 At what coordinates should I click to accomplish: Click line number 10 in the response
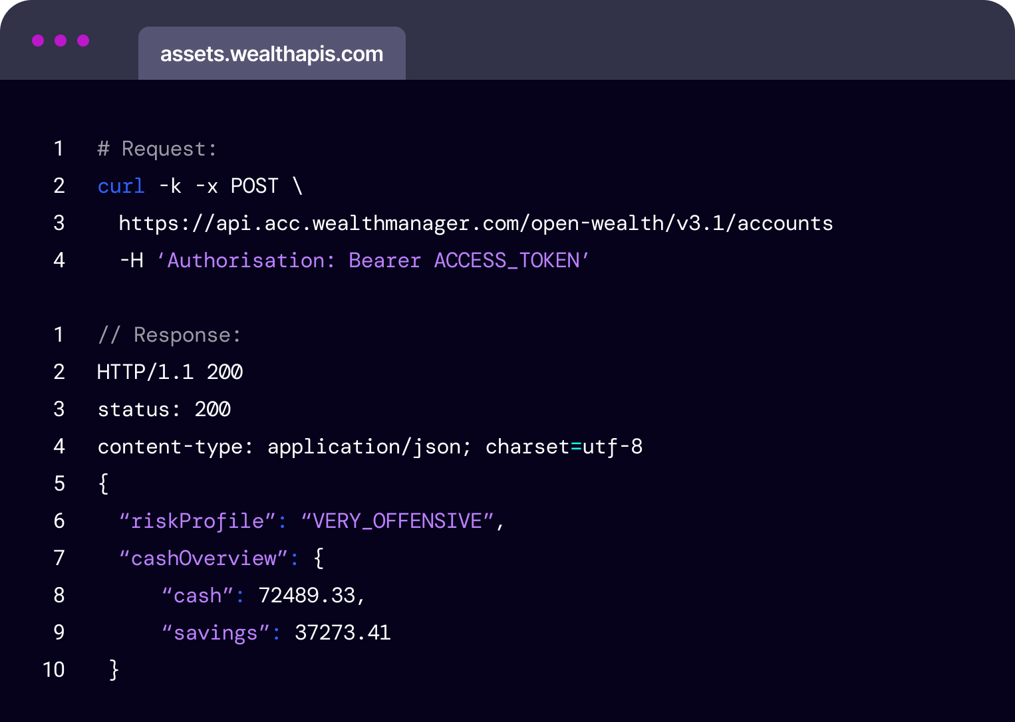coord(54,669)
